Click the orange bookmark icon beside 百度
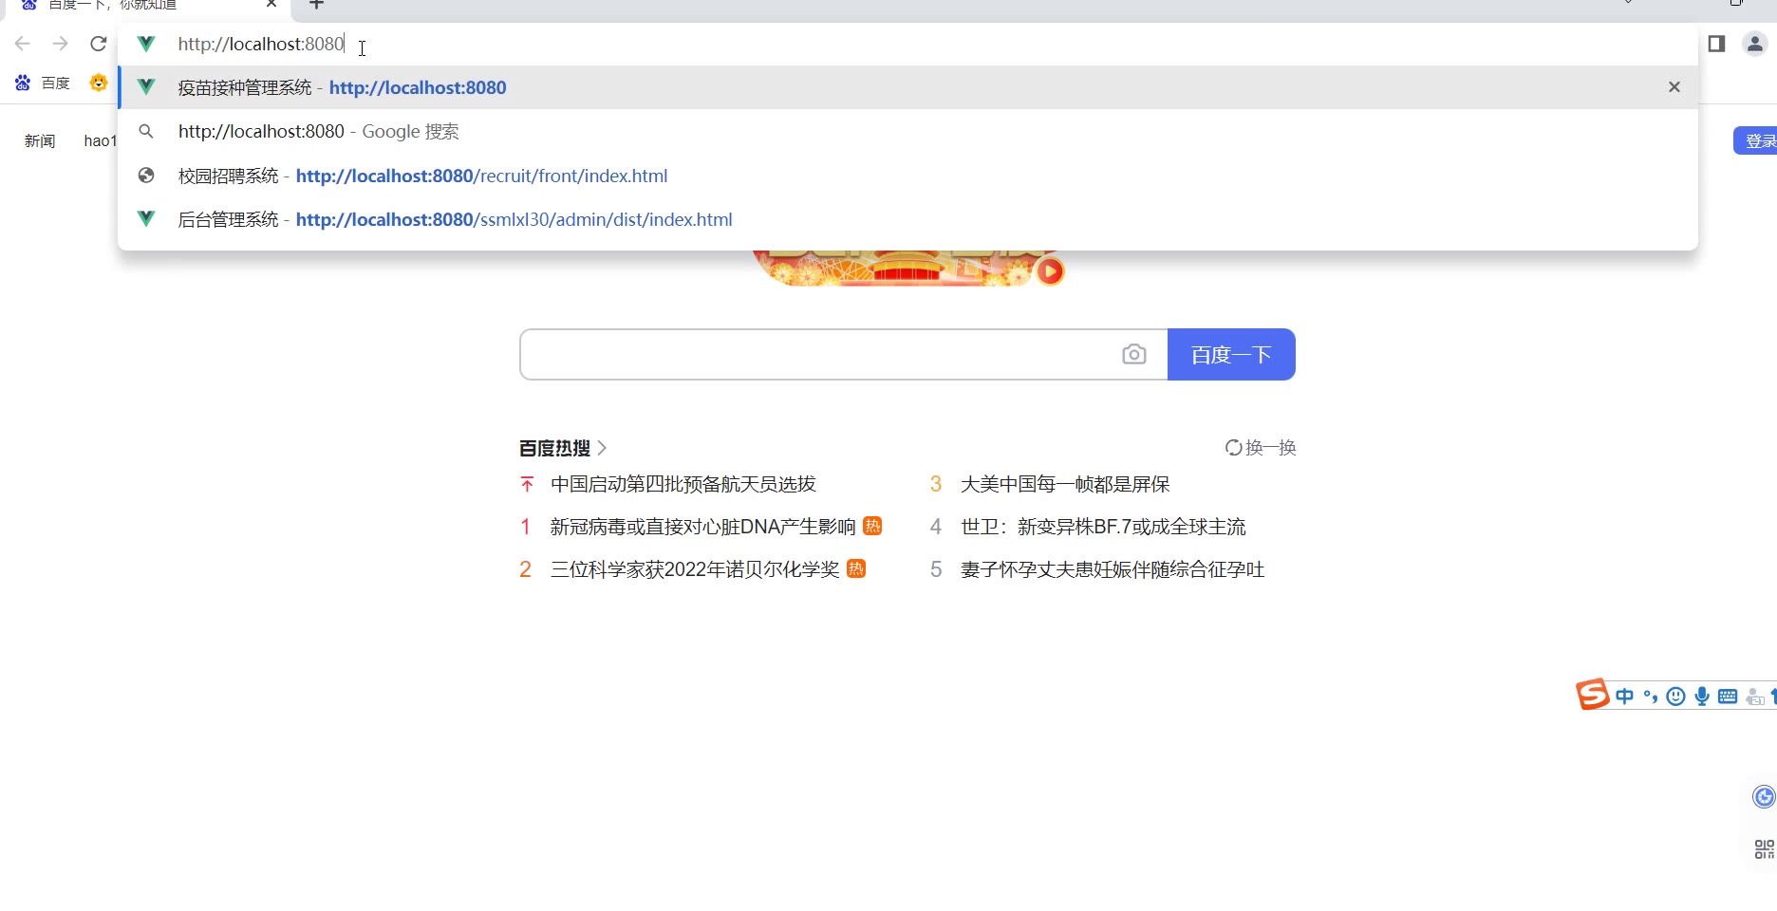Image resolution: width=1777 pixels, height=911 pixels. (x=99, y=84)
